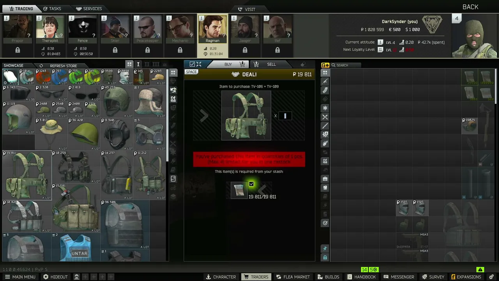Open the Main Menu
The image size is (499, 281).
pos(20,277)
